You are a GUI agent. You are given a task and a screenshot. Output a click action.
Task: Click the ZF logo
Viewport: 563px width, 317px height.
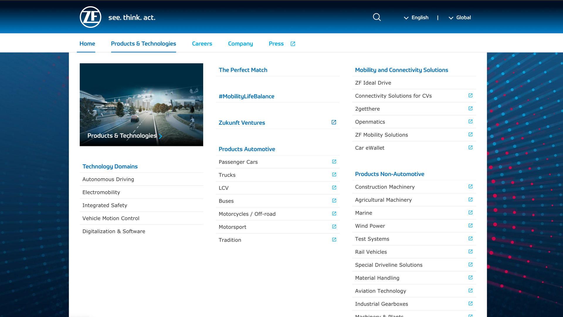pos(91,17)
